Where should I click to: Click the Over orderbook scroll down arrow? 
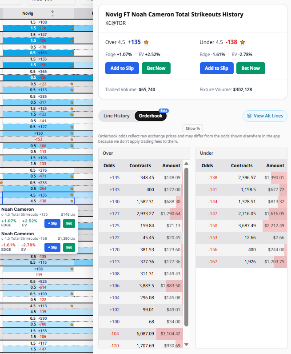click(186, 344)
